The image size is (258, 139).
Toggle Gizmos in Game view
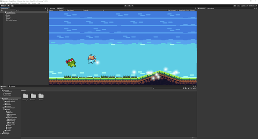coord(192,10)
